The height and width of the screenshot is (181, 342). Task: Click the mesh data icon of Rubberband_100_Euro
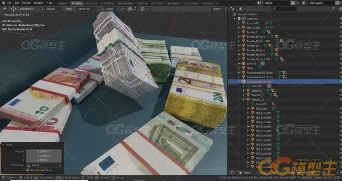coord(279,73)
